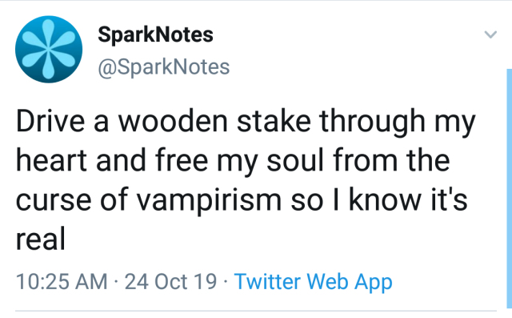Click the 10:25 AM timestamp

coord(62,281)
